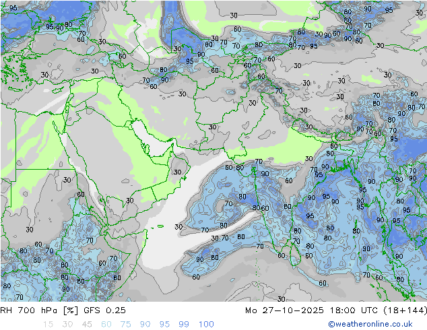Select legend value 100
This screenshot has height=330, width=427.
(206, 325)
